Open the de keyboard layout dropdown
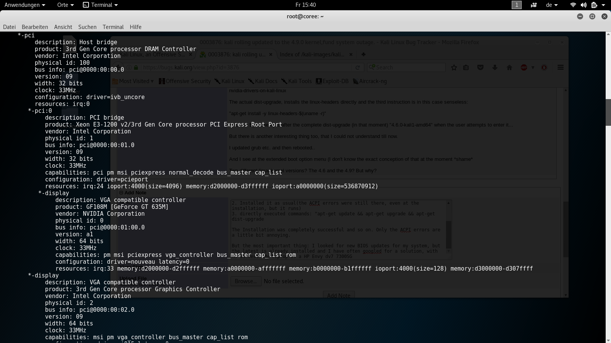Viewport: 611px width, 343px height. pyautogui.click(x=552, y=5)
